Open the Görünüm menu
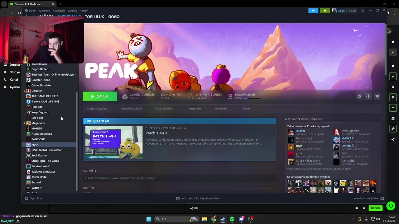This screenshot has width=399, height=224. (44, 11)
